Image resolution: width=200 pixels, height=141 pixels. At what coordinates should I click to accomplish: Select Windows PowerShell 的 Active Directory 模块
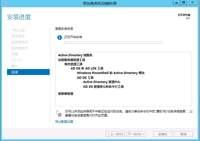point(111,73)
